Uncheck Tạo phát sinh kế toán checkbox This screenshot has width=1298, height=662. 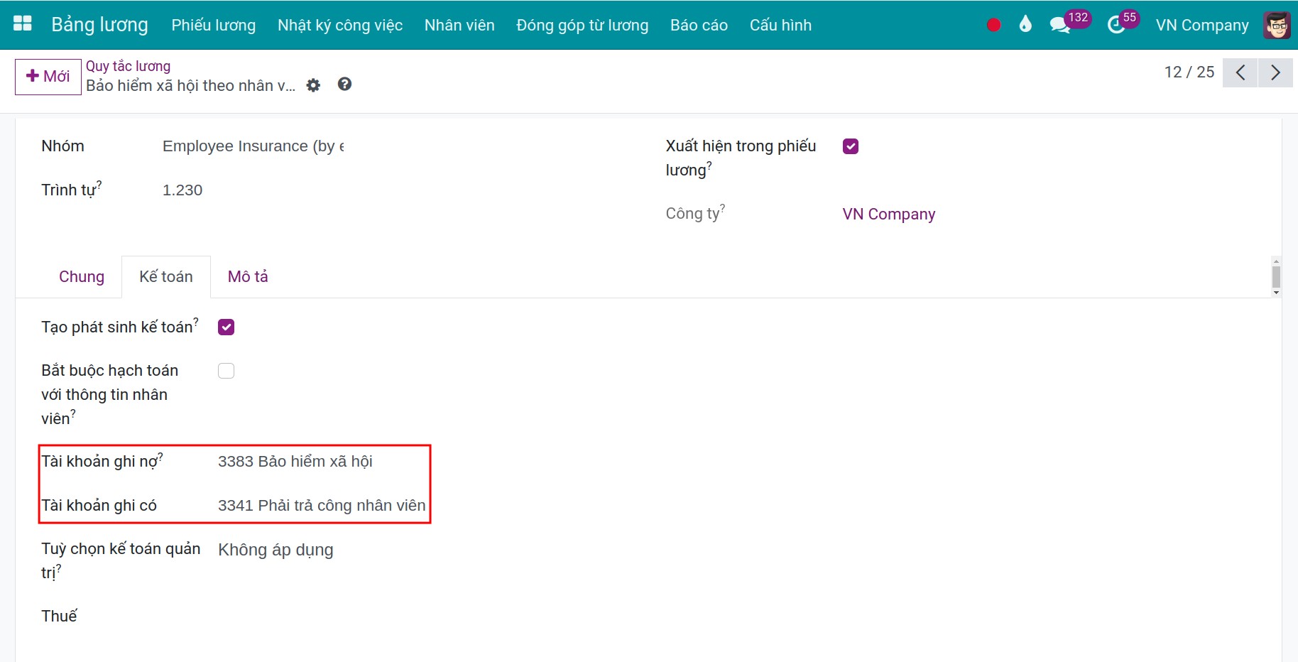click(226, 327)
